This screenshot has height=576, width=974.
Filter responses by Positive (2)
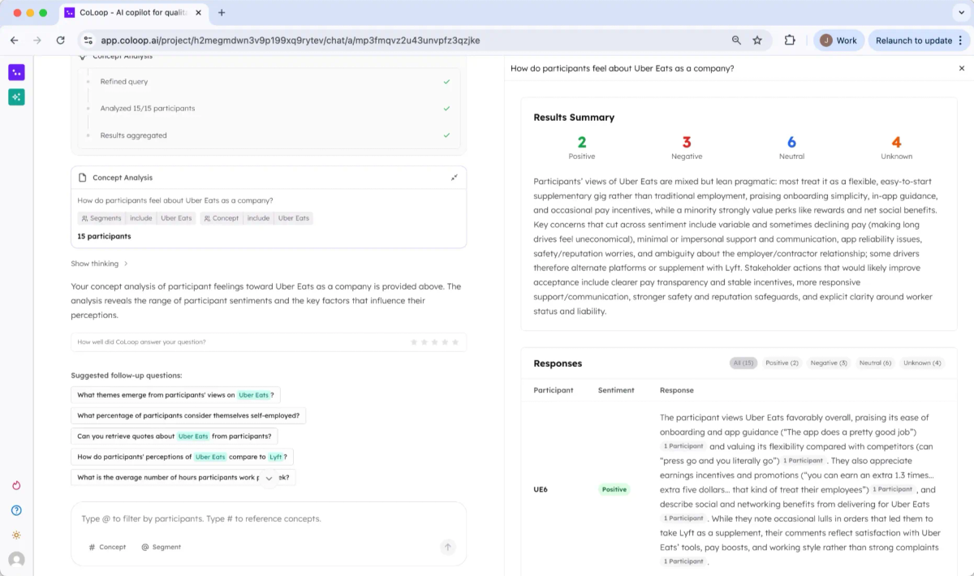tap(782, 363)
